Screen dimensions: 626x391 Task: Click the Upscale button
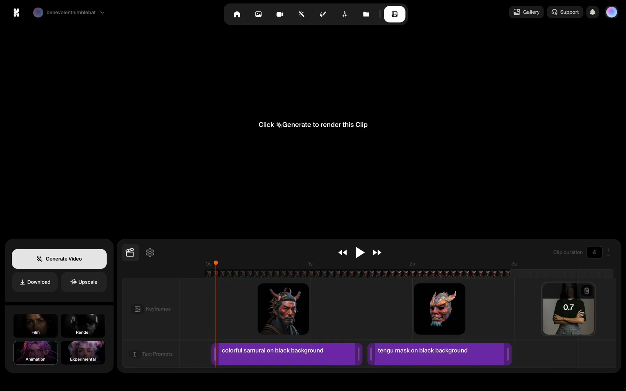pos(84,282)
